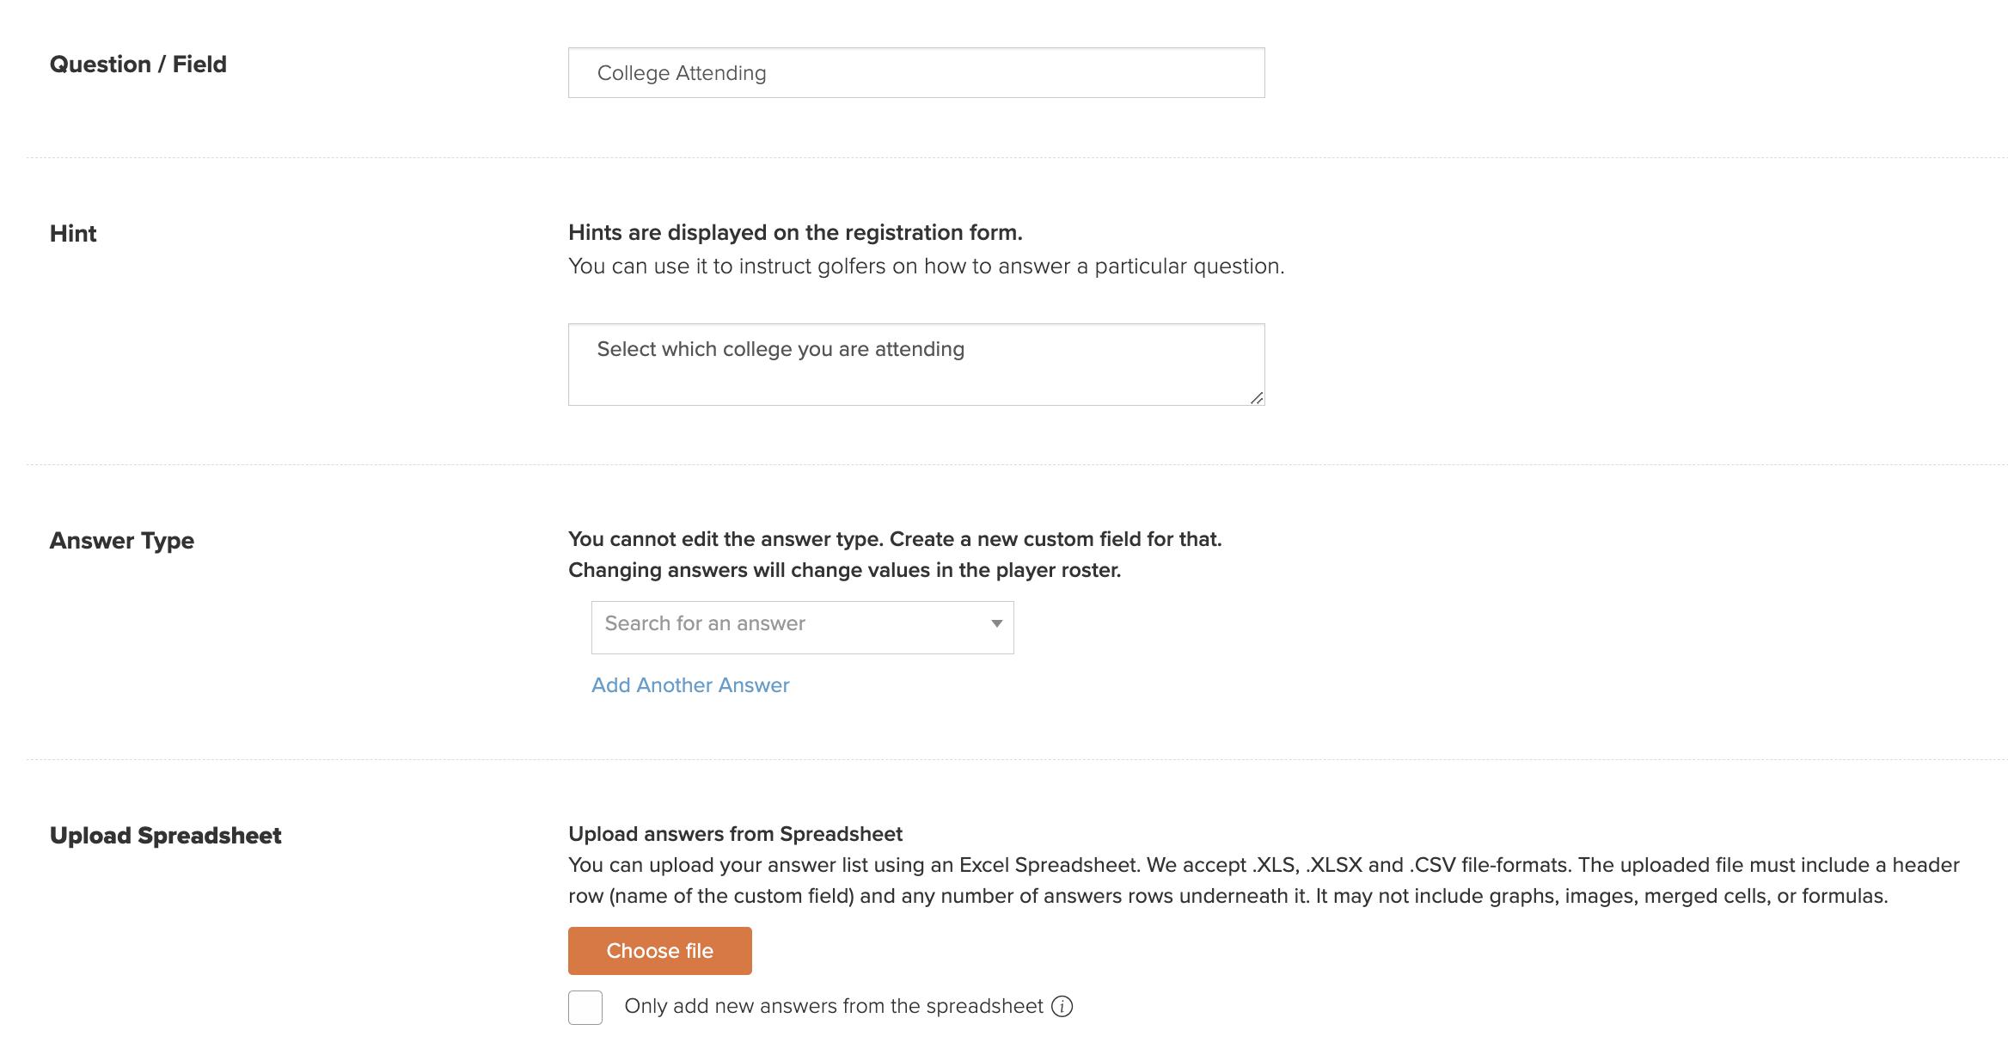Screen dimensions: 2008x1061
Task: Click the Add Another Answer link
Action: tap(690, 685)
